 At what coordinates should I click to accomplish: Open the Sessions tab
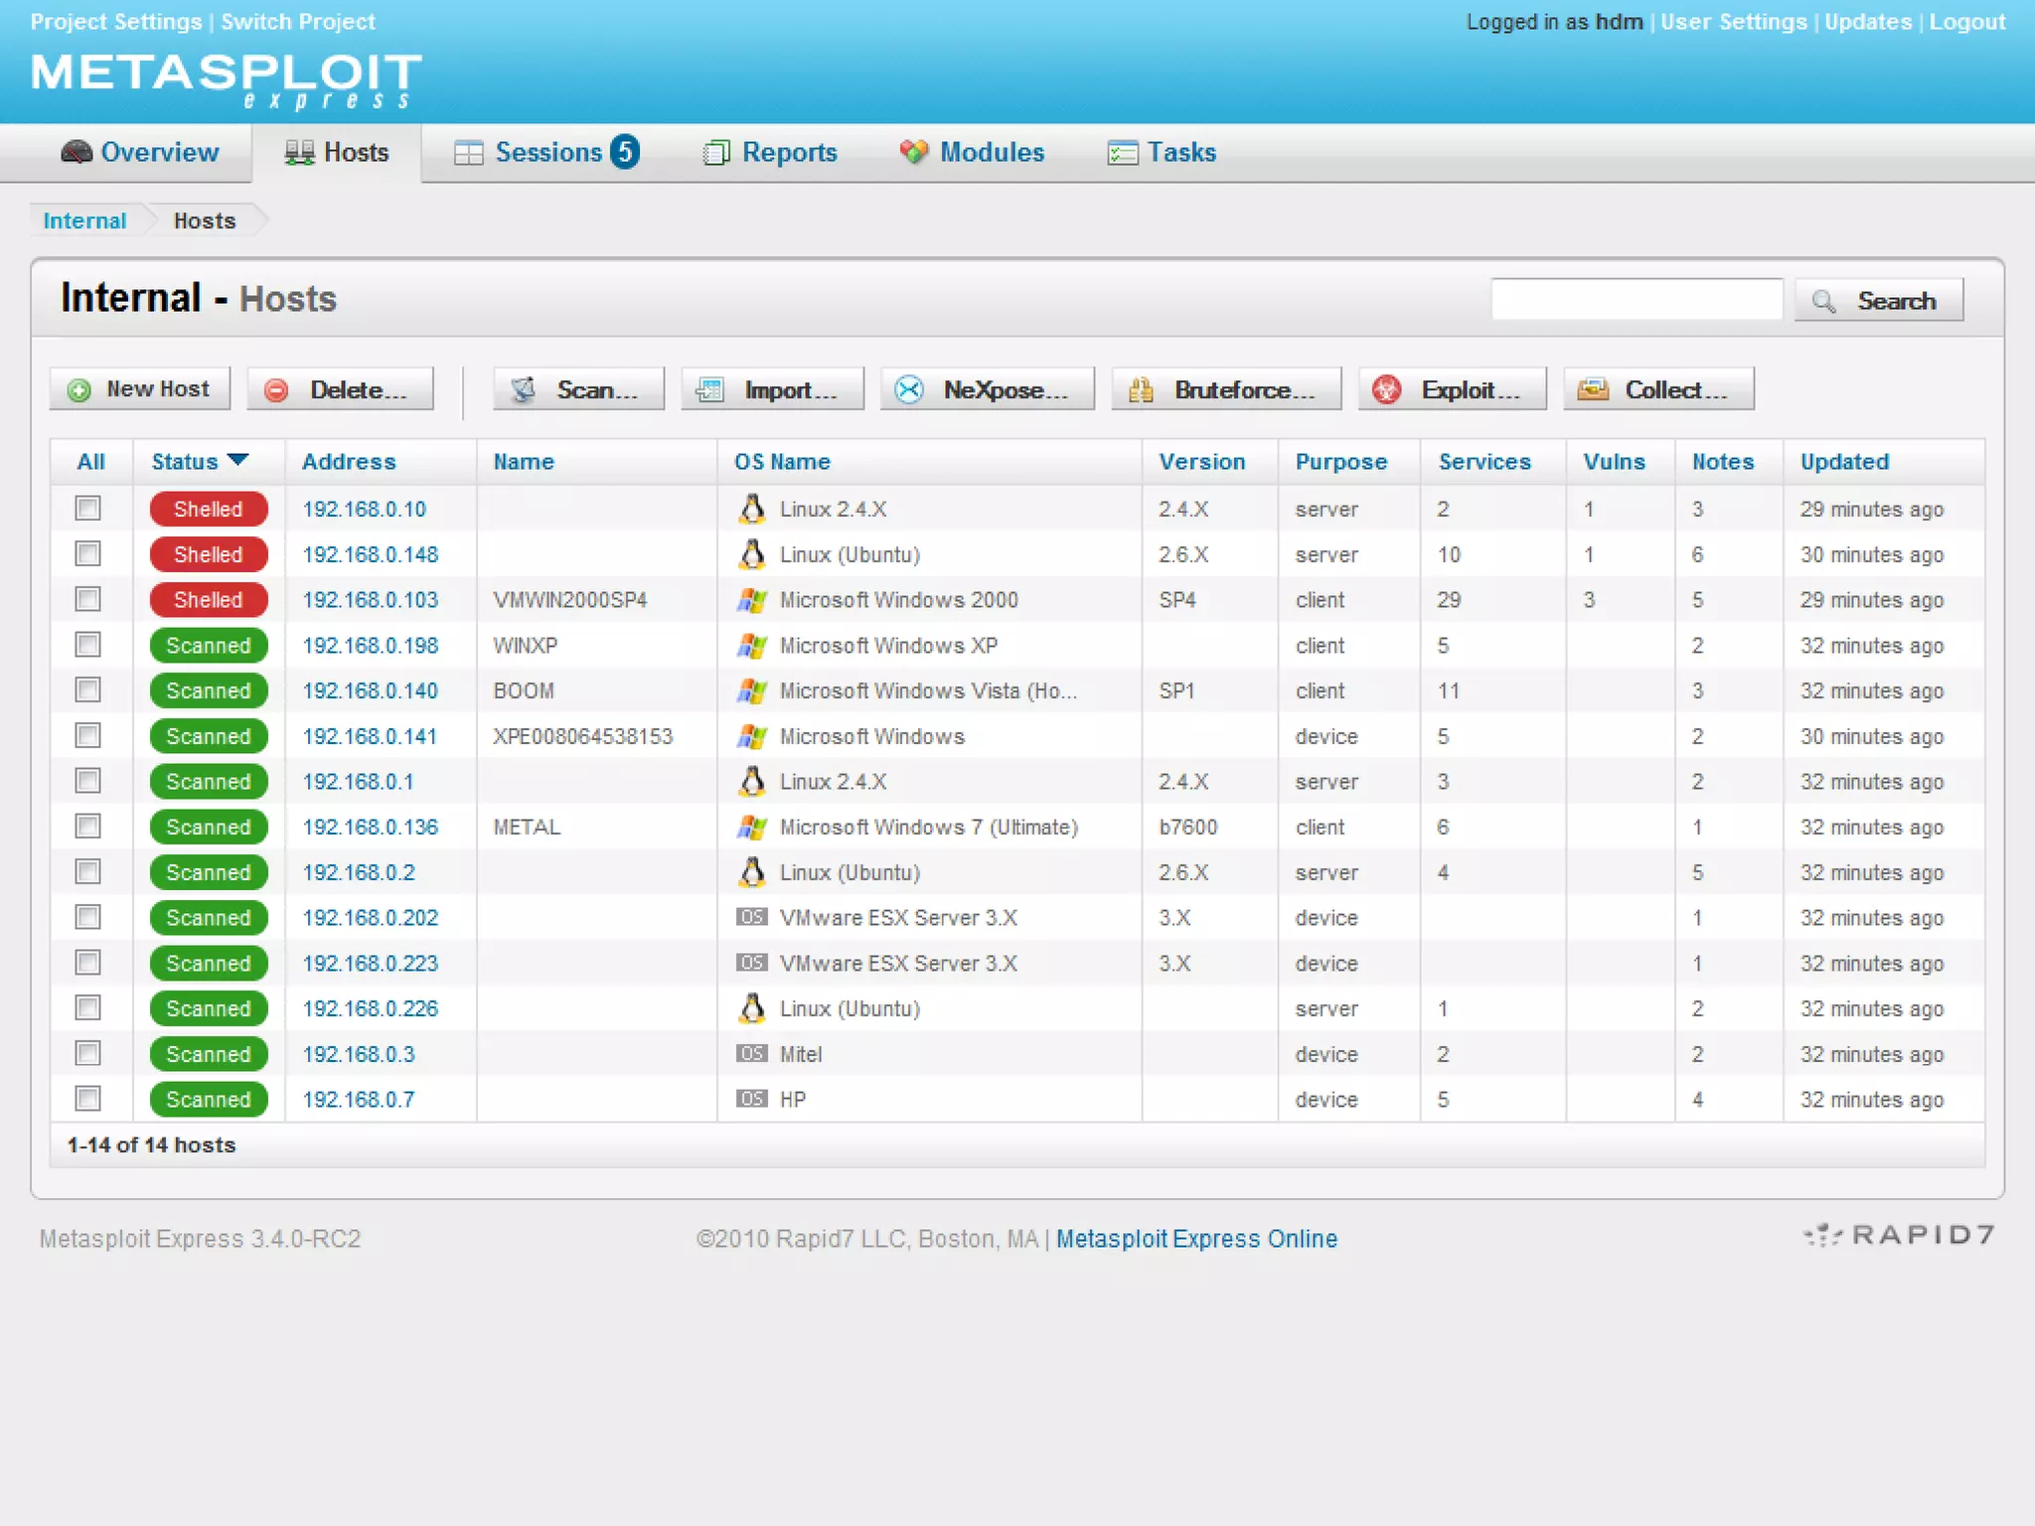click(x=548, y=152)
